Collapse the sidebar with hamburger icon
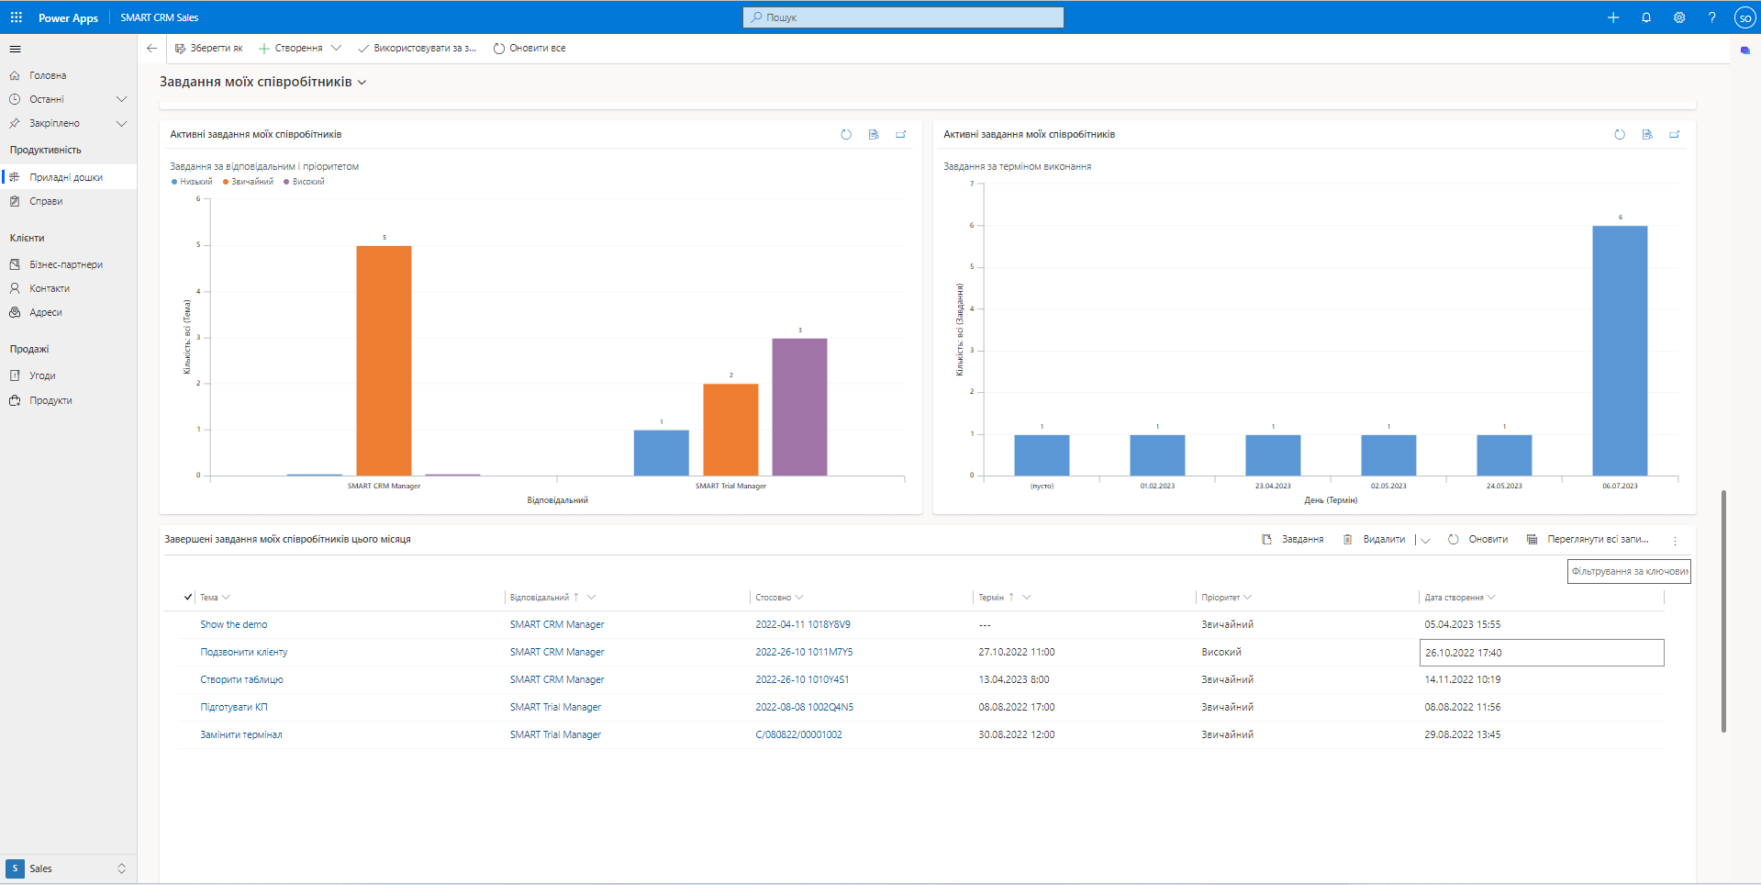 (x=16, y=50)
